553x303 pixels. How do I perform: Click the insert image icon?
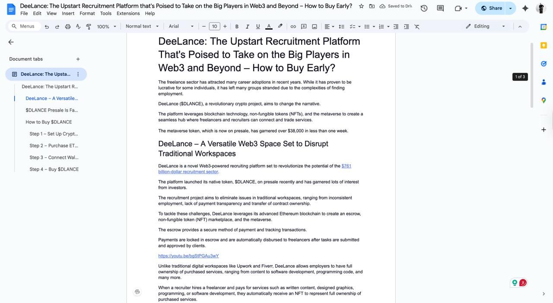point(315,26)
